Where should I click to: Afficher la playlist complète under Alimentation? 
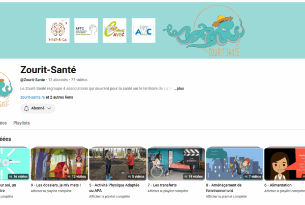click(285, 191)
